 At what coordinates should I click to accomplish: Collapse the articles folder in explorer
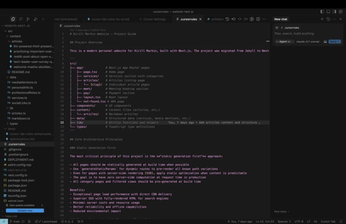coord(17,41)
